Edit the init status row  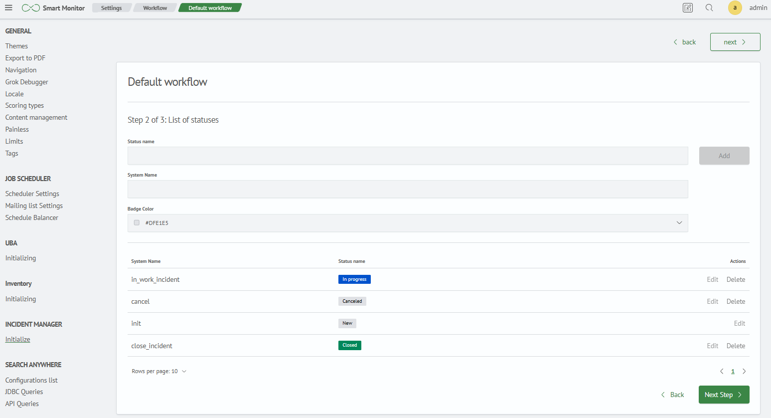point(740,323)
